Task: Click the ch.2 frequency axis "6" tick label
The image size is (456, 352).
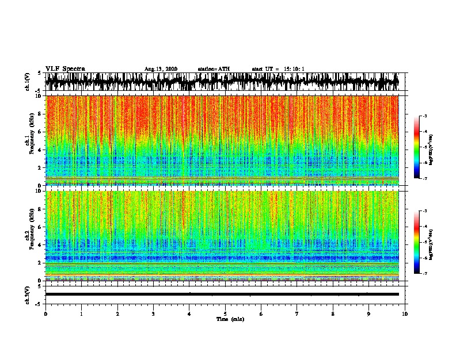Action: tap(40, 227)
